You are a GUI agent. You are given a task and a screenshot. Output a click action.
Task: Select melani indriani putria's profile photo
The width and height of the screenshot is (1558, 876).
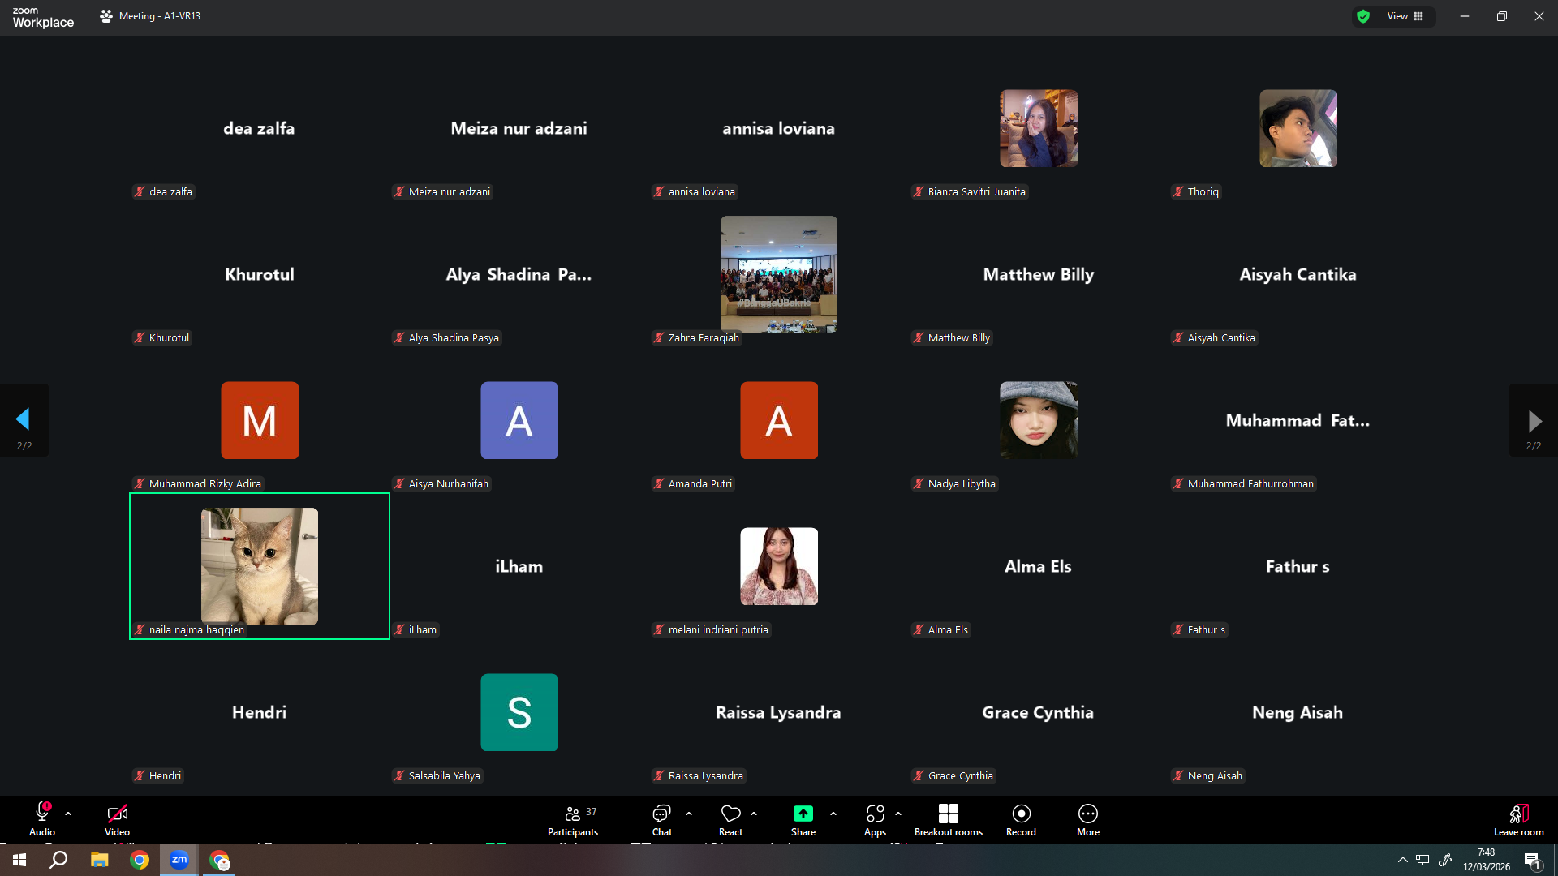pyautogui.click(x=779, y=566)
